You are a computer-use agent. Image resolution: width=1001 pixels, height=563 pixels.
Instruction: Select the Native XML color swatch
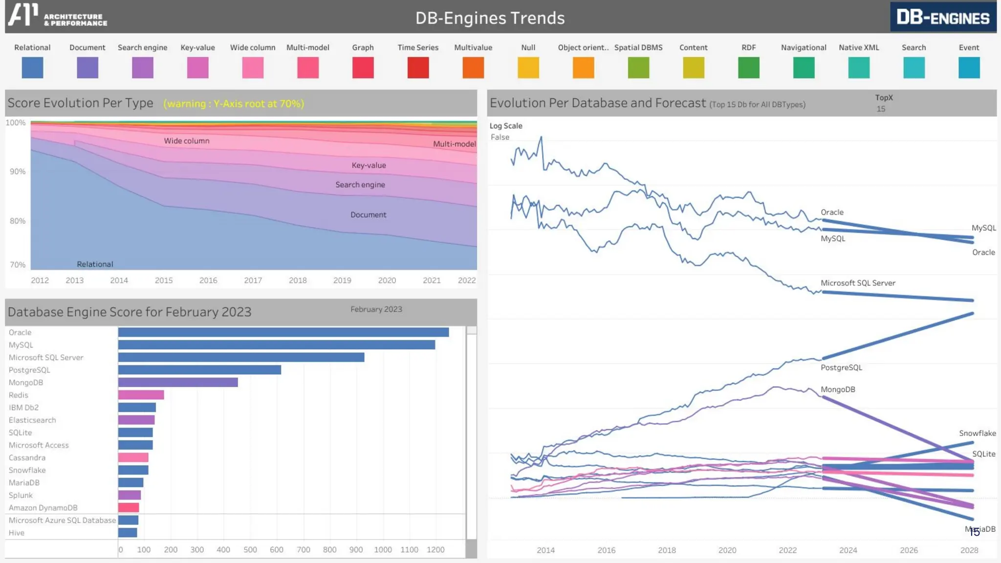859,67
